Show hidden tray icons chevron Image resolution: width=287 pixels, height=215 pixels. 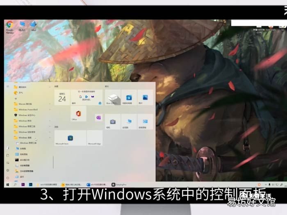tap(266, 185)
